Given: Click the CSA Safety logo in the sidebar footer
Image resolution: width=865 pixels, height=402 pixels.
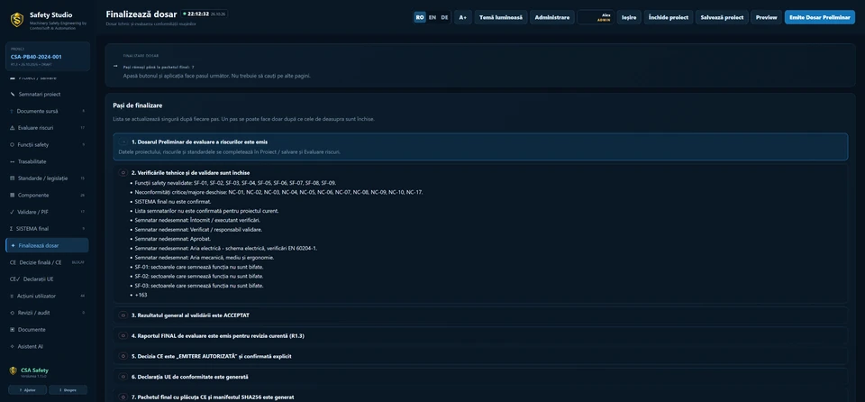Looking at the screenshot, I should 14,371.
